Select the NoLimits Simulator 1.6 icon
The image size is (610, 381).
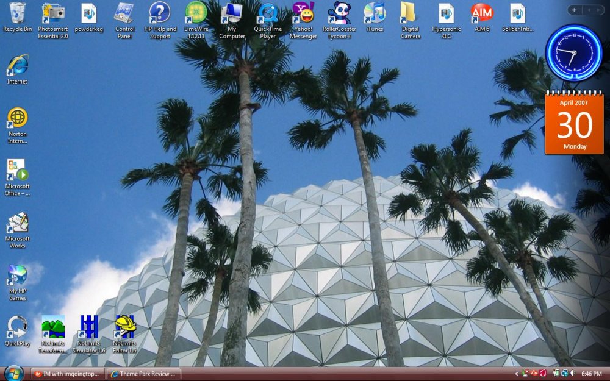[x=89, y=327]
